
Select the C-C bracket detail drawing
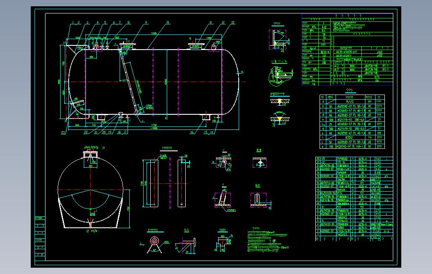187,245
